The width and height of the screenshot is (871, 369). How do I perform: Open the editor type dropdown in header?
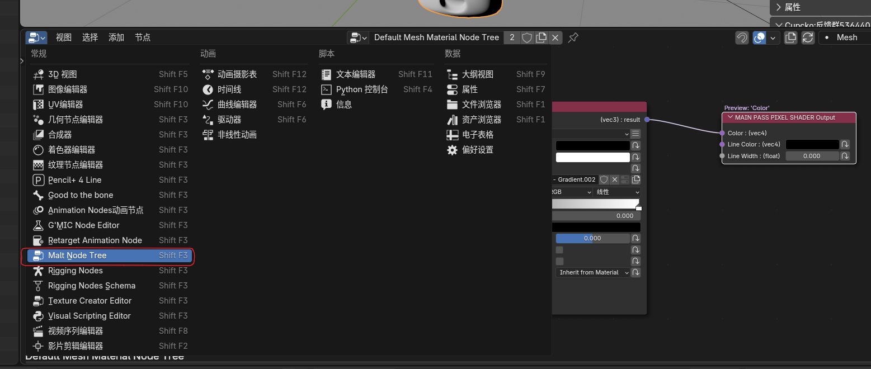pos(36,37)
